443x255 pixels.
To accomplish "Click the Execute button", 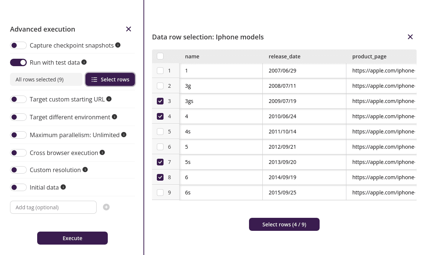I will click(x=72, y=238).
